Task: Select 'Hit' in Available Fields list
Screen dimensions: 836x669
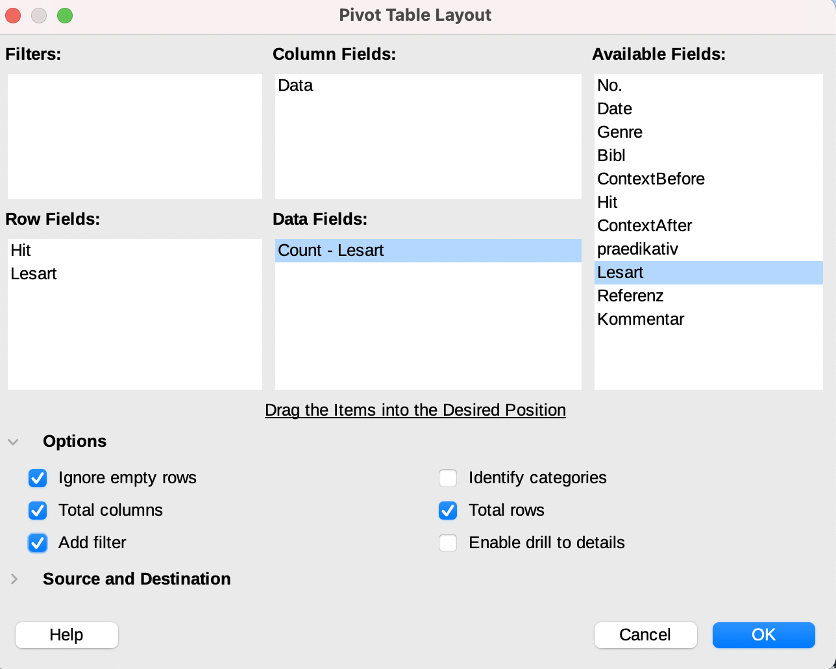Action: click(x=709, y=203)
